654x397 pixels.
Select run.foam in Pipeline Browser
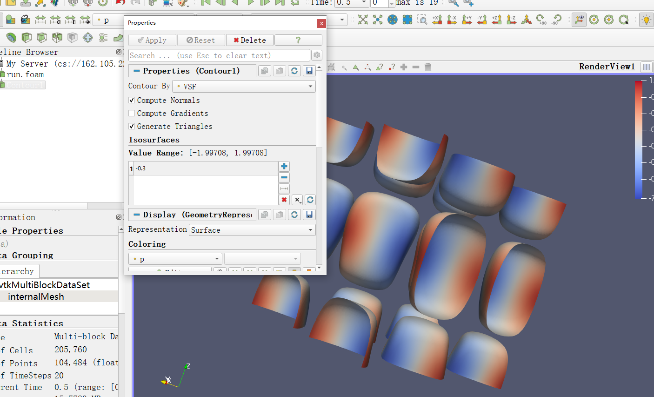point(25,74)
